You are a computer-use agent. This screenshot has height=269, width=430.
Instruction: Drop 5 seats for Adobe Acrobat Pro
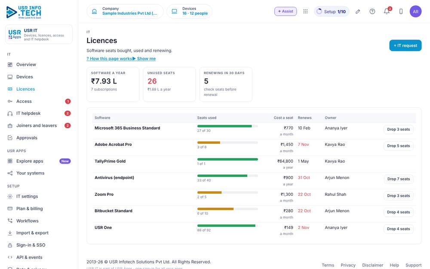[399, 146]
